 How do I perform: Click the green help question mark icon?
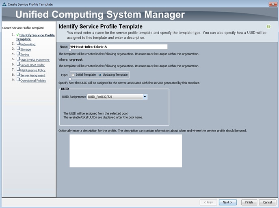coord(268,27)
